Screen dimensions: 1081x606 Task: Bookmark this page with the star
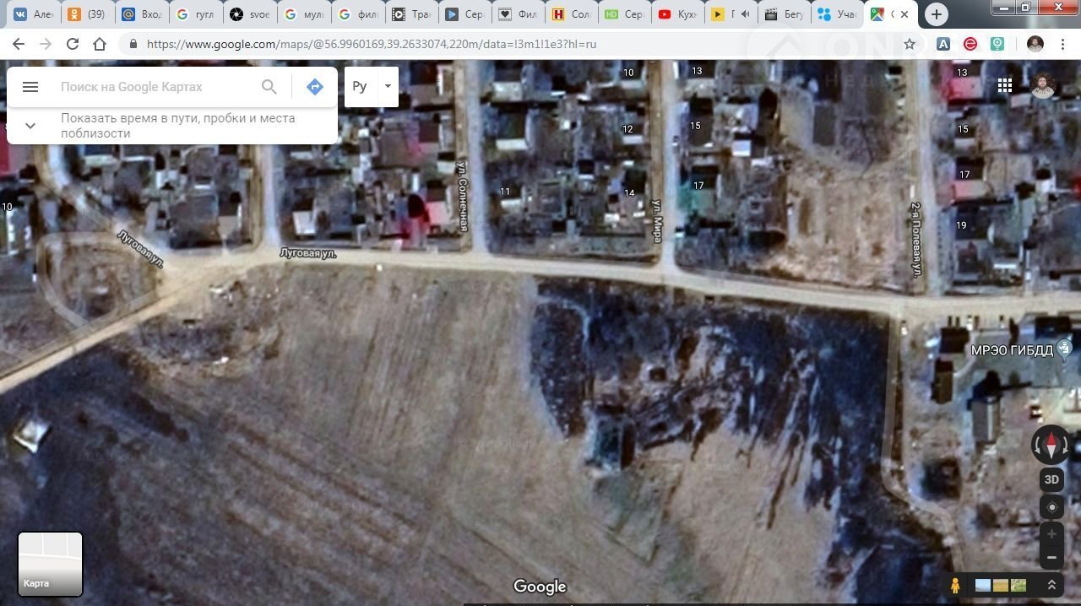click(x=910, y=44)
